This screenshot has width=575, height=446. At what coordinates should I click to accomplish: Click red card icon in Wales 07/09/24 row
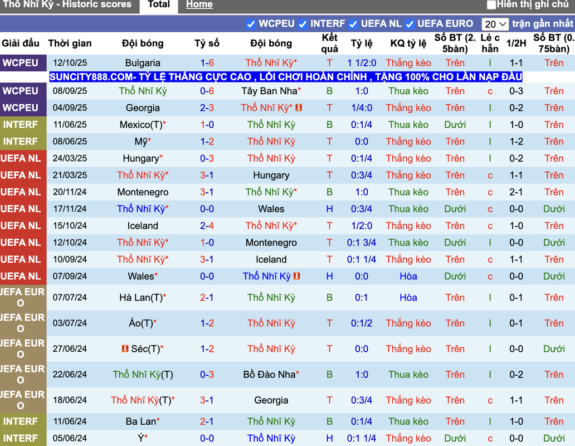[x=297, y=276]
